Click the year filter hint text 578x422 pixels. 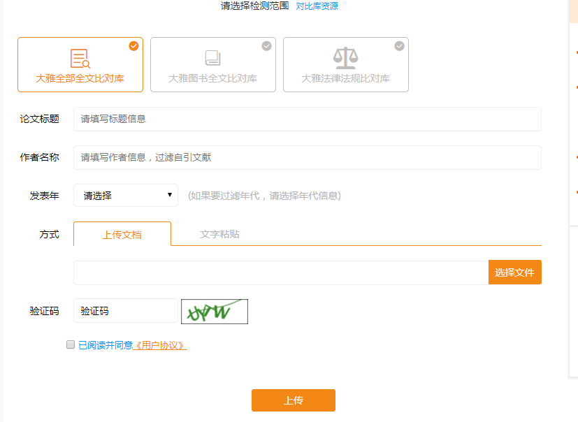[264, 196]
